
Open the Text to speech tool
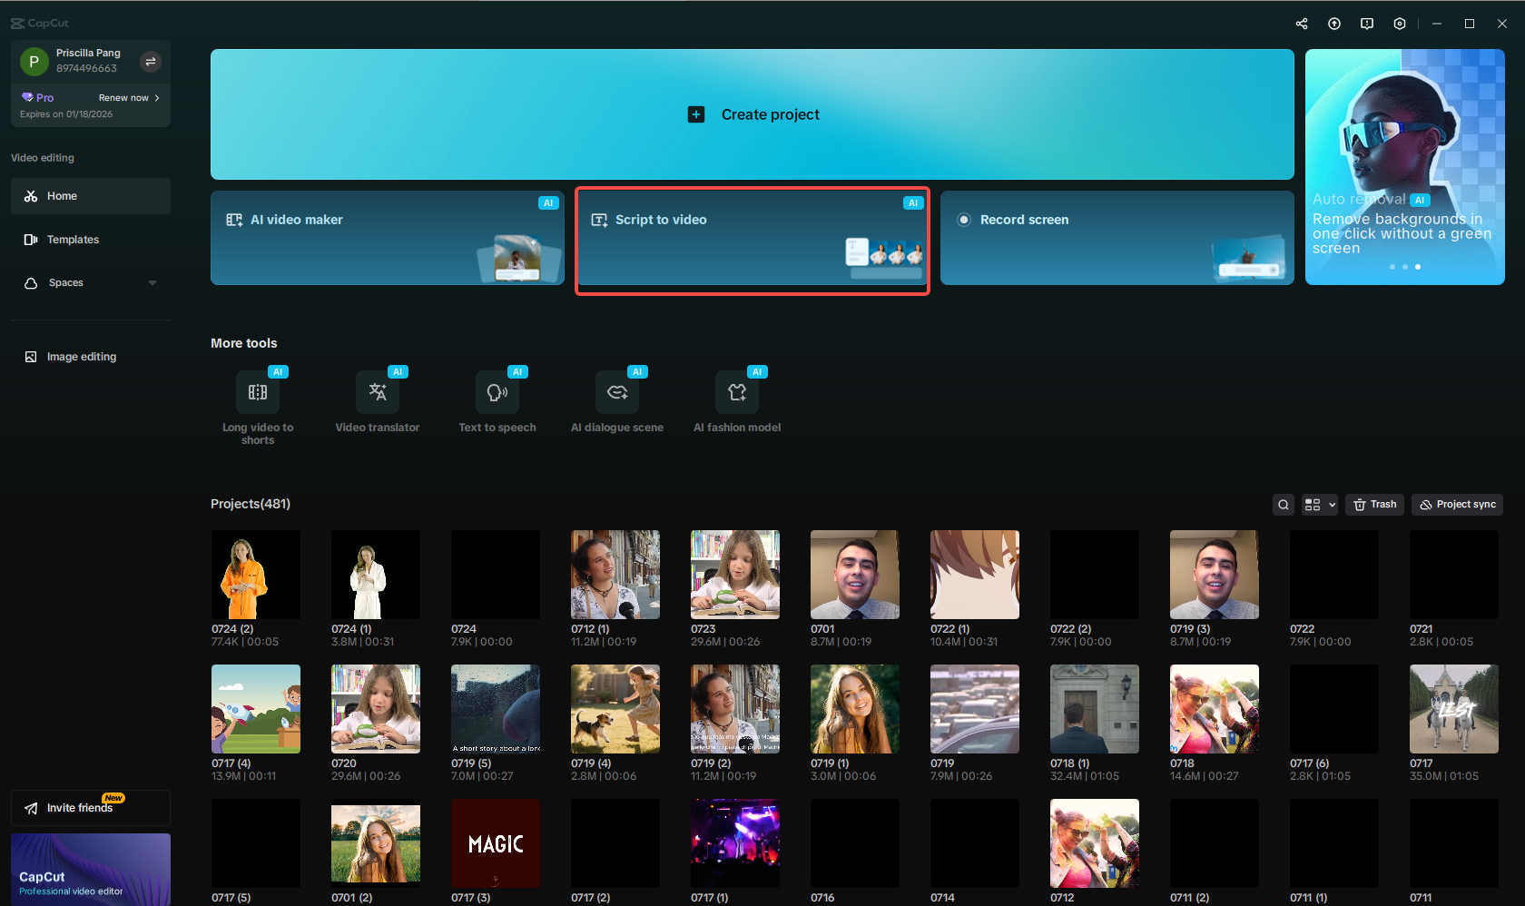pyautogui.click(x=497, y=400)
